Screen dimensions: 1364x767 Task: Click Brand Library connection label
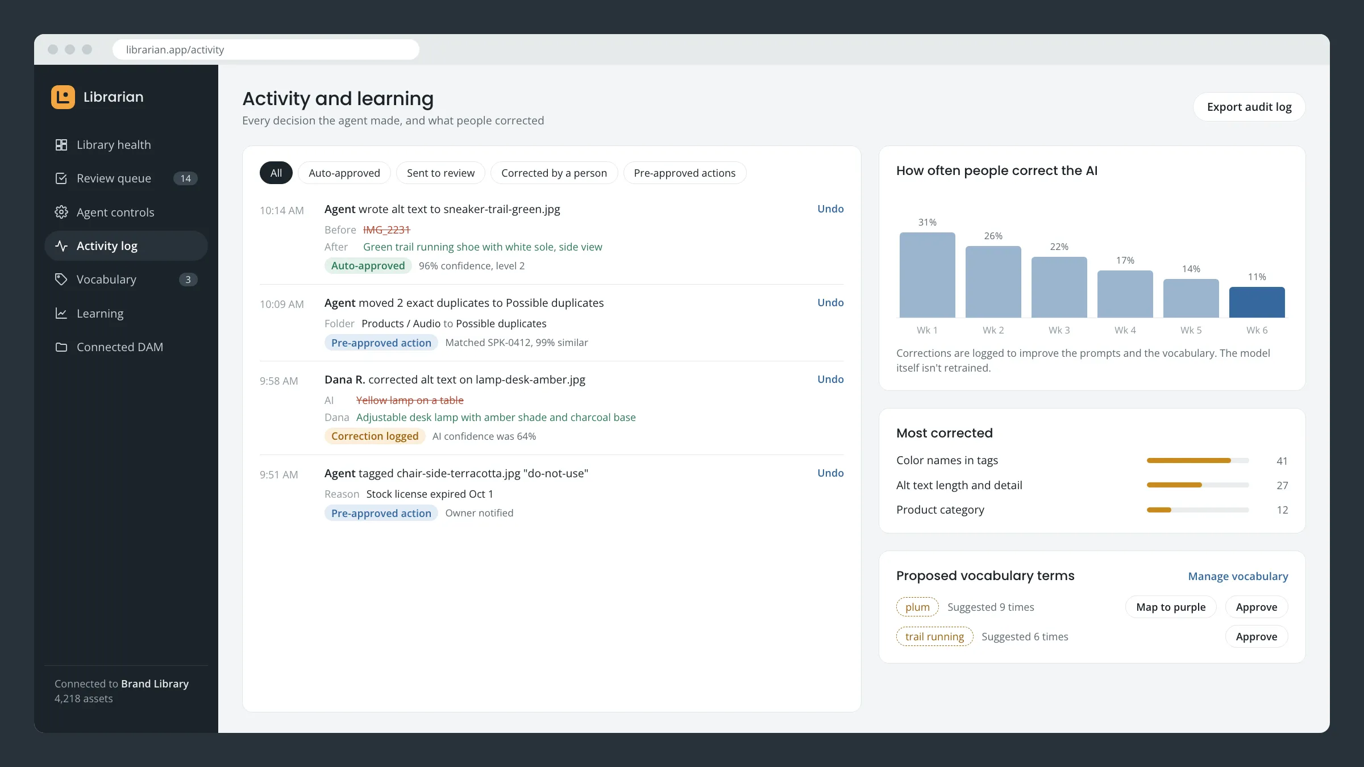(155, 684)
